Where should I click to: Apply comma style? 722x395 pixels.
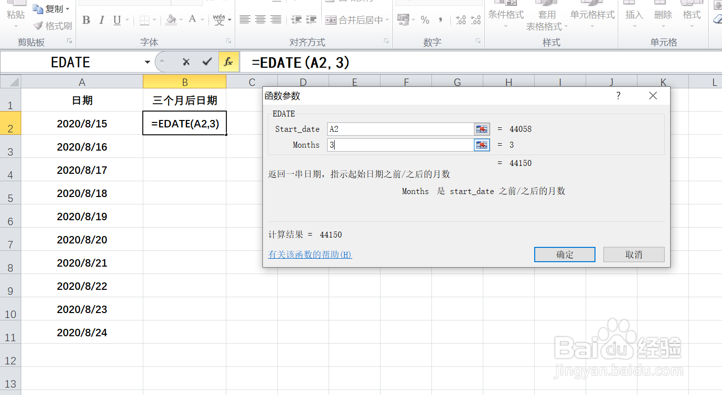point(440,20)
